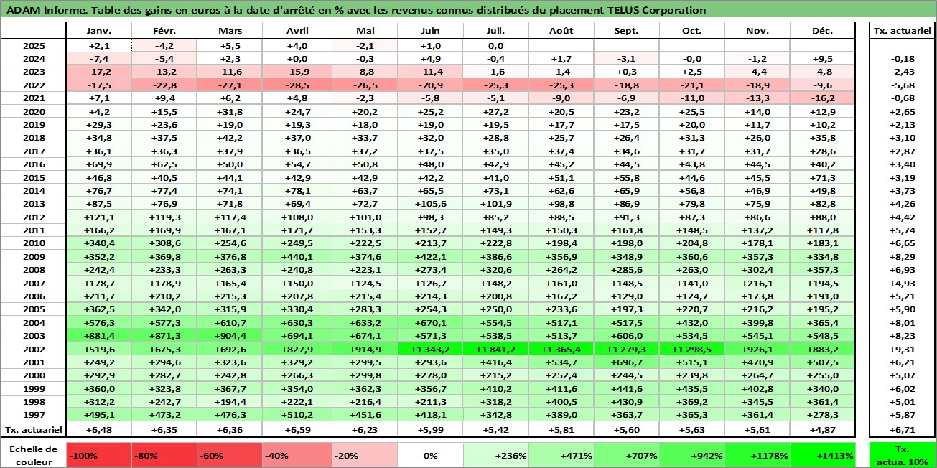
Task: Select the 'Janv.' column header
Action: (99, 32)
